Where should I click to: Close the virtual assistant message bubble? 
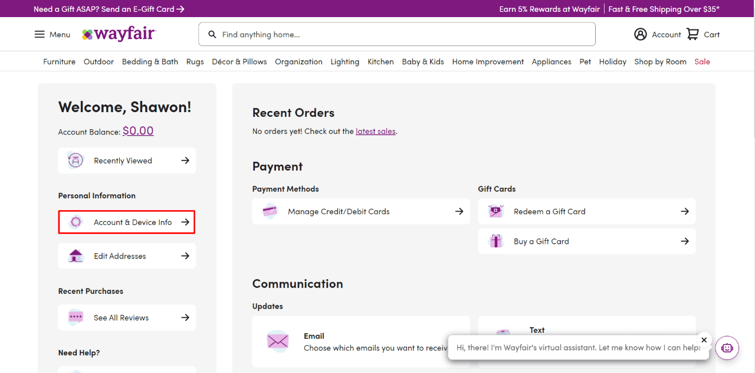click(704, 340)
